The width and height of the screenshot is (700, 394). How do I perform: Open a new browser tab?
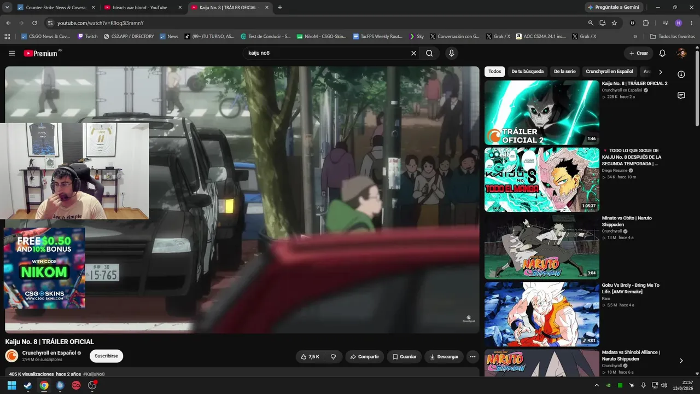point(280,8)
